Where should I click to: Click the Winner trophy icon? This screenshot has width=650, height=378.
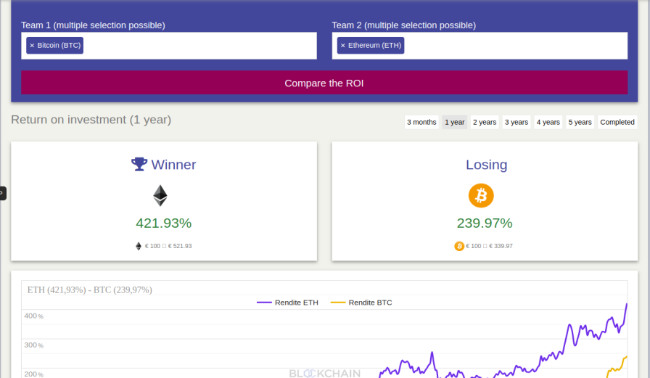point(139,164)
